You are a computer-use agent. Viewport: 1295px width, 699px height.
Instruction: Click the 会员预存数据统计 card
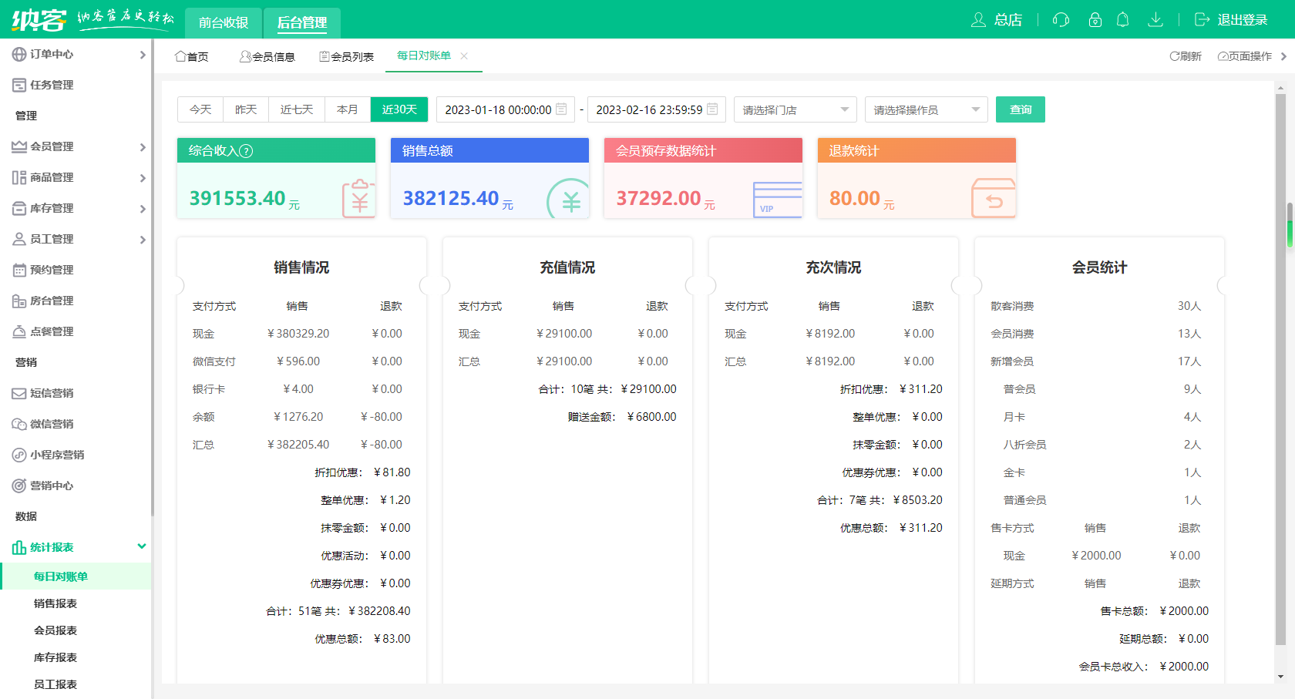coord(703,178)
